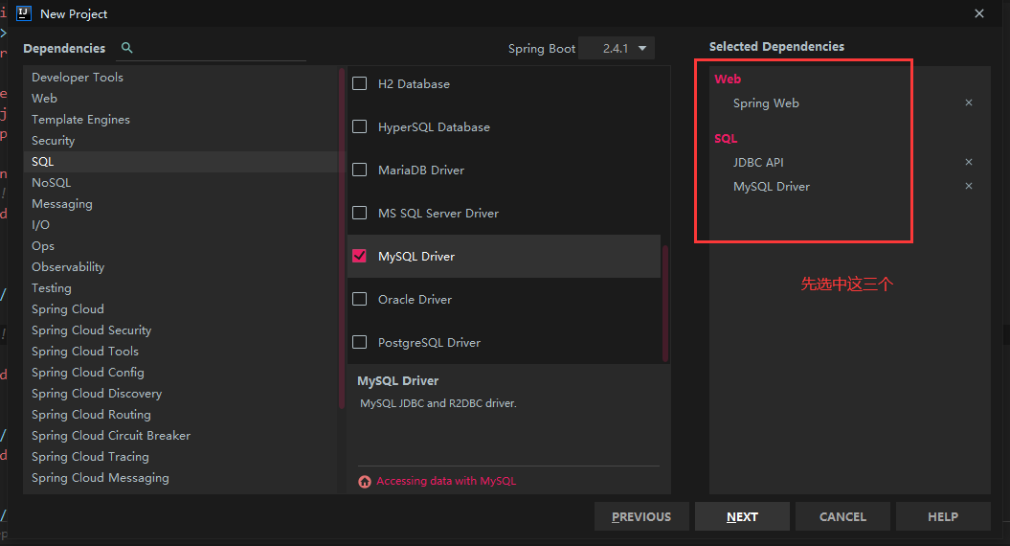Choose the Security dependency category
The image size is (1010, 546).
click(x=53, y=140)
